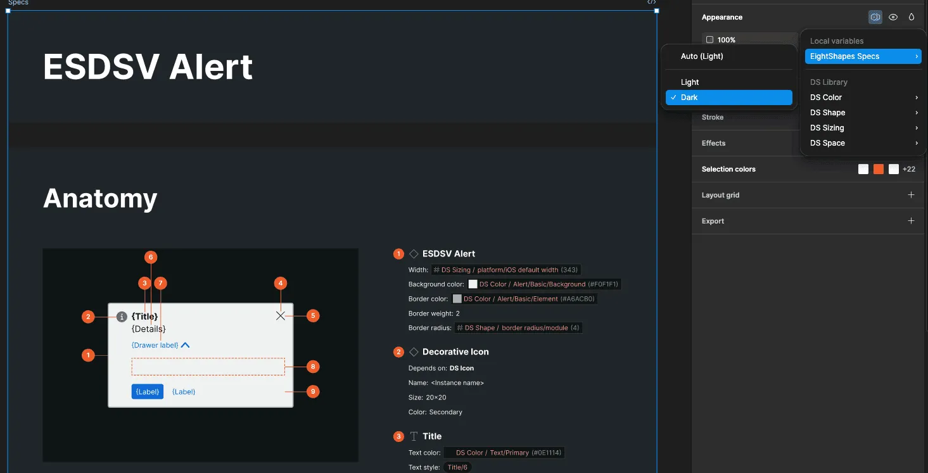This screenshot has width=928, height=473.
Task: Toggle layer visibility eye icon in Appearance
Action: (x=893, y=17)
